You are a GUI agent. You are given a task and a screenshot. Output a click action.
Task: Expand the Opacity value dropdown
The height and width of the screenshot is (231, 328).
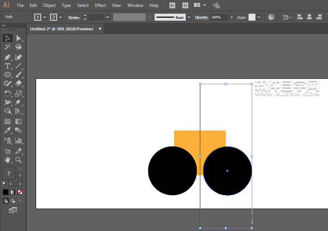232,17
